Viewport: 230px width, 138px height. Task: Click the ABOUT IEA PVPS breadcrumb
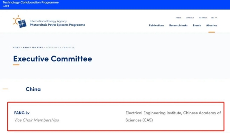[33, 48]
